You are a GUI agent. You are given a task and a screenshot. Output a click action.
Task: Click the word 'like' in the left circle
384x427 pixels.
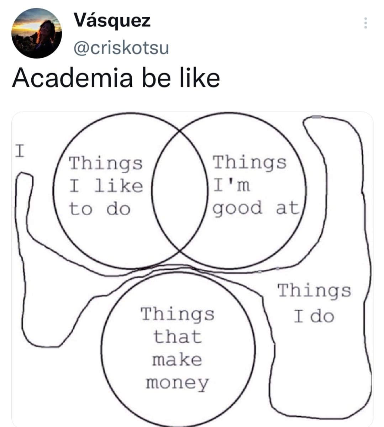119,186
